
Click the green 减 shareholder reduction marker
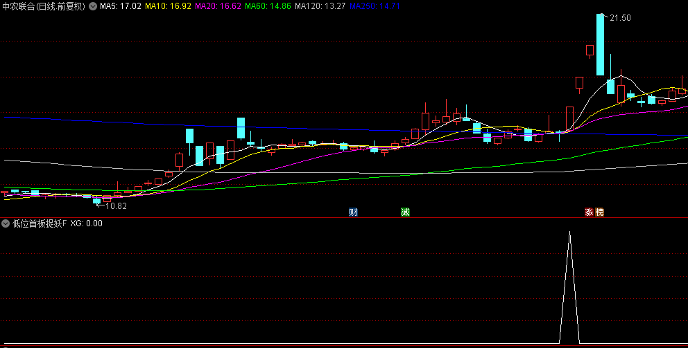point(405,212)
